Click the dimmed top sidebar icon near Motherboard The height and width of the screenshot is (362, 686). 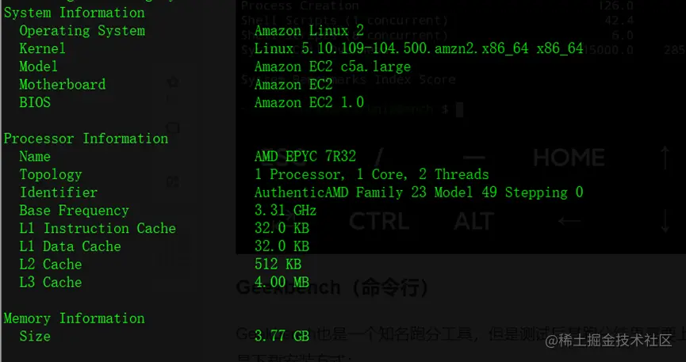(x=173, y=82)
